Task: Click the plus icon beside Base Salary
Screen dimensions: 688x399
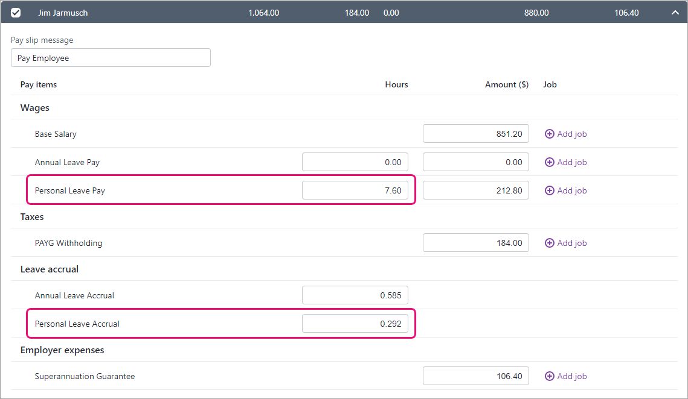Action: click(x=549, y=134)
